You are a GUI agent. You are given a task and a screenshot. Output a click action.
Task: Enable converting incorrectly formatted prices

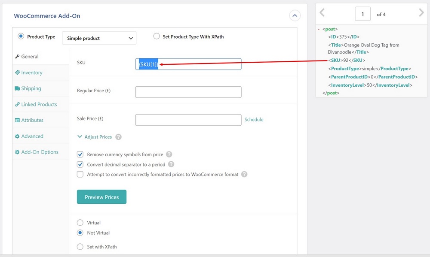[x=80, y=174]
